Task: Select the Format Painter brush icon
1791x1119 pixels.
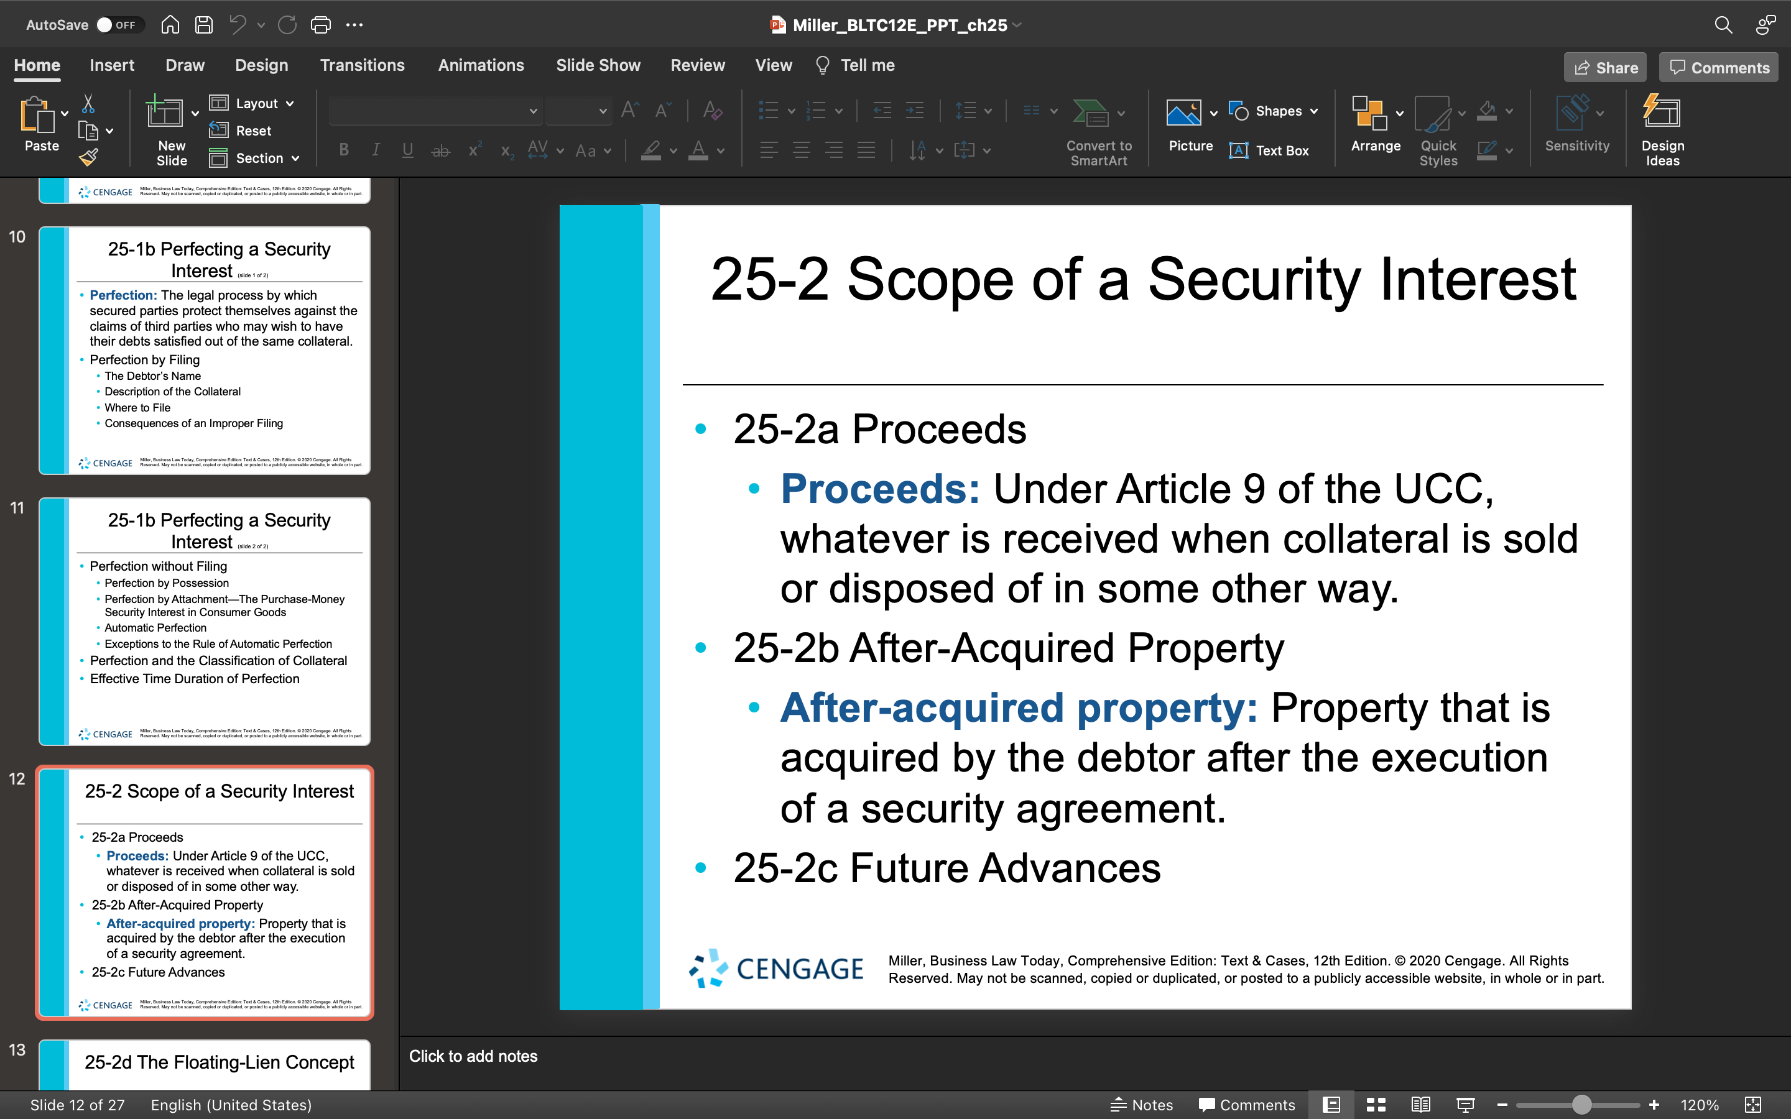Action: point(89,157)
